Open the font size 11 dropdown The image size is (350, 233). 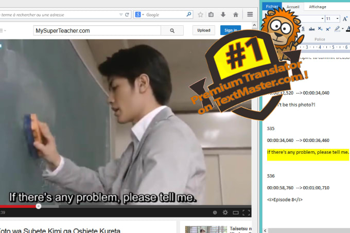[337, 19]
